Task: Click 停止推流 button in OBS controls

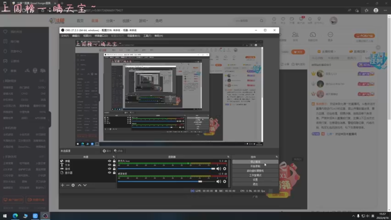Action: pyautogui.click(x=255, y=162)
